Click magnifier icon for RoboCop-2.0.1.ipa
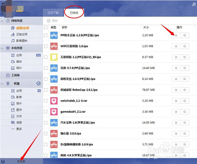The height and width of the screenshot is (164, 197). pos(185,90)
